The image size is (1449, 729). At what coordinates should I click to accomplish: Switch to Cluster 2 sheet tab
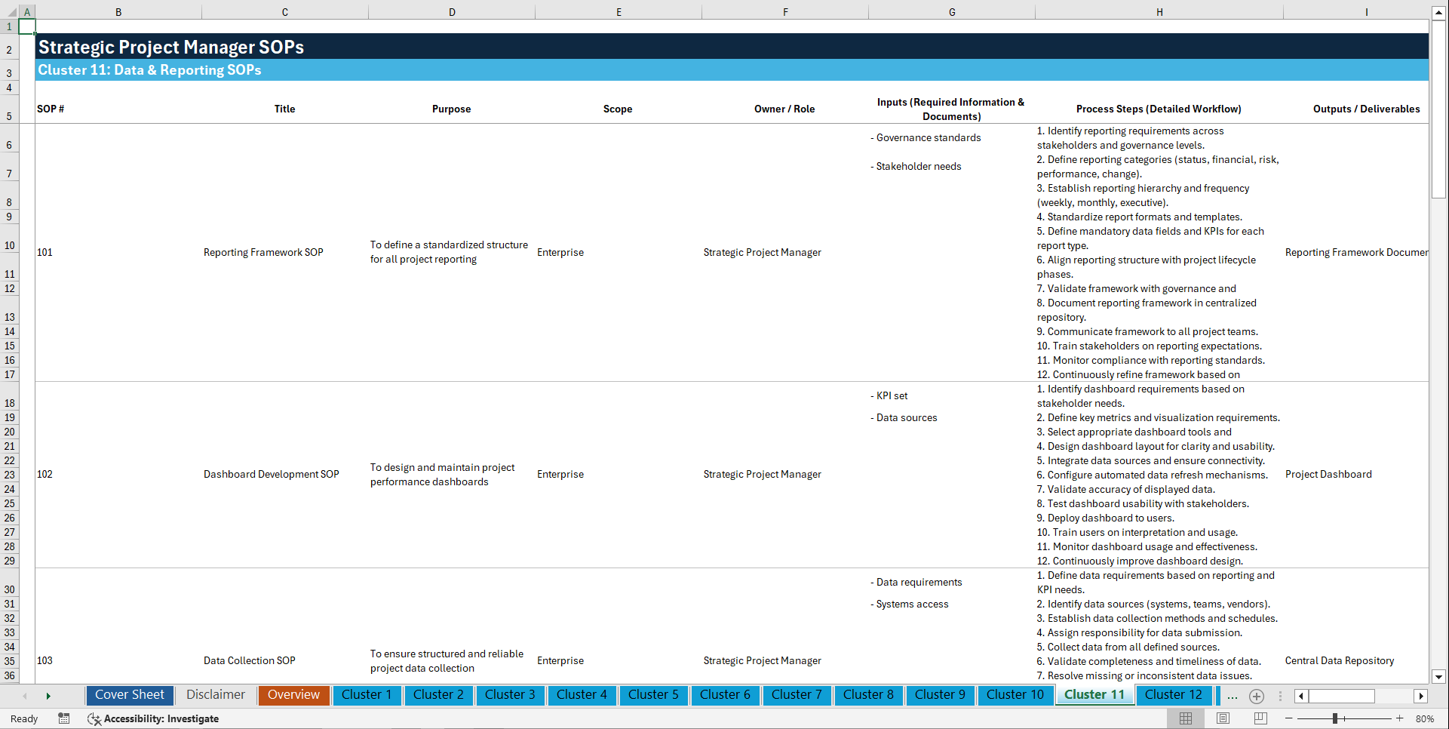(438, 695)
